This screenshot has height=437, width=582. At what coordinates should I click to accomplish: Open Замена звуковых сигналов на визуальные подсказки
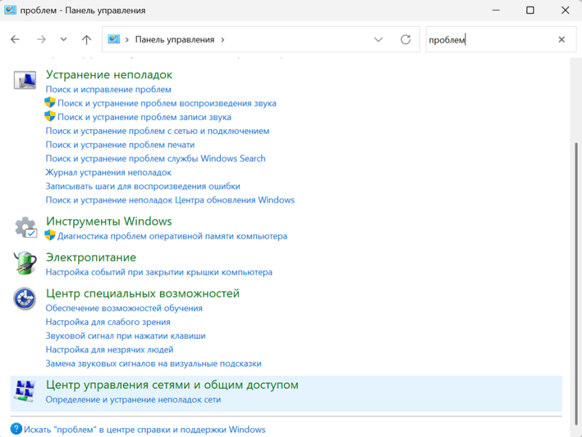point(154,363)
